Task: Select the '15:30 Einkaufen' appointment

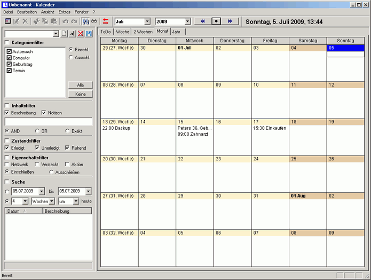Action: tap(270, 128)
